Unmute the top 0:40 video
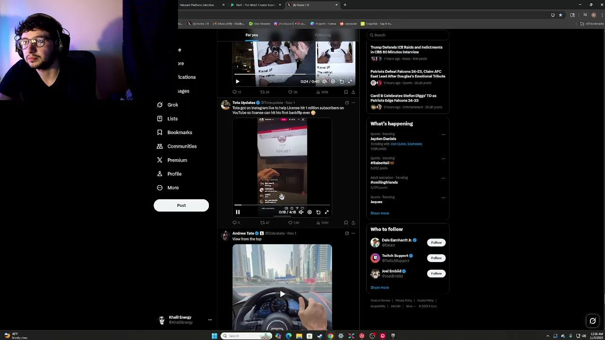The image size is (605, 340). coord(324,81)
